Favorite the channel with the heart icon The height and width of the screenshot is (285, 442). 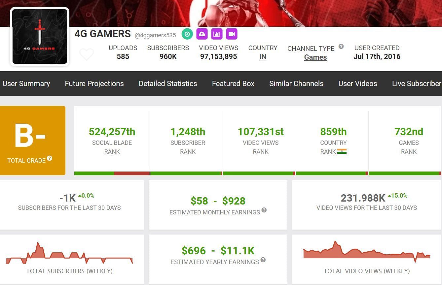(x=87, y=54)
